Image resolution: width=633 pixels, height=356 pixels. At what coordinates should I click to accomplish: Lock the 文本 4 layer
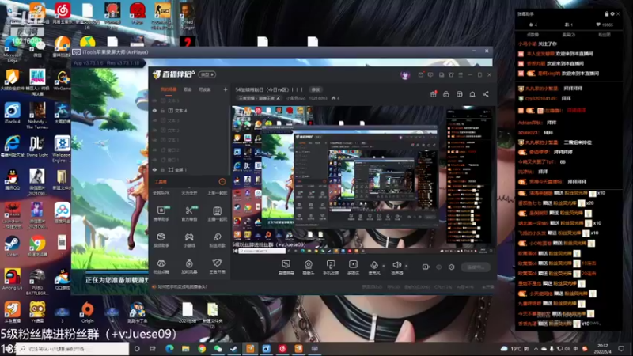(x=162, y=111)
